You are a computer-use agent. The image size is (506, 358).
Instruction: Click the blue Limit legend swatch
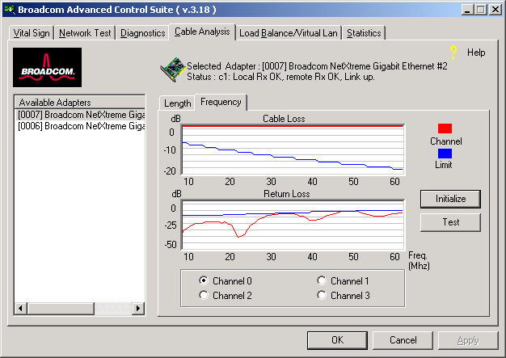point(445,154)
